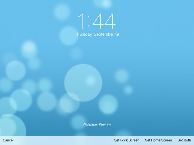Click the bright circle right of Wallpaper Preview
Image resolution: width=194 pixels, height=145 pixels.
pyautogui.click(x=108, y=105)
